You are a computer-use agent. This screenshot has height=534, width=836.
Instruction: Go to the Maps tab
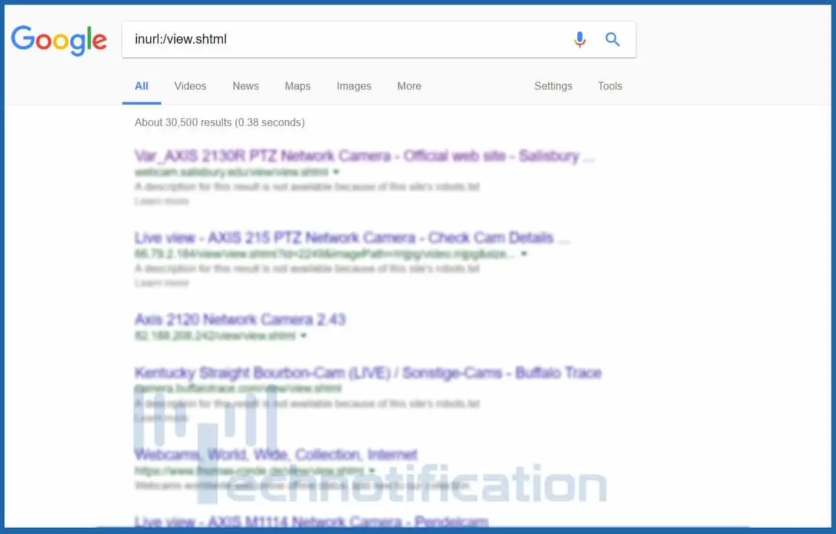(298, 86)
